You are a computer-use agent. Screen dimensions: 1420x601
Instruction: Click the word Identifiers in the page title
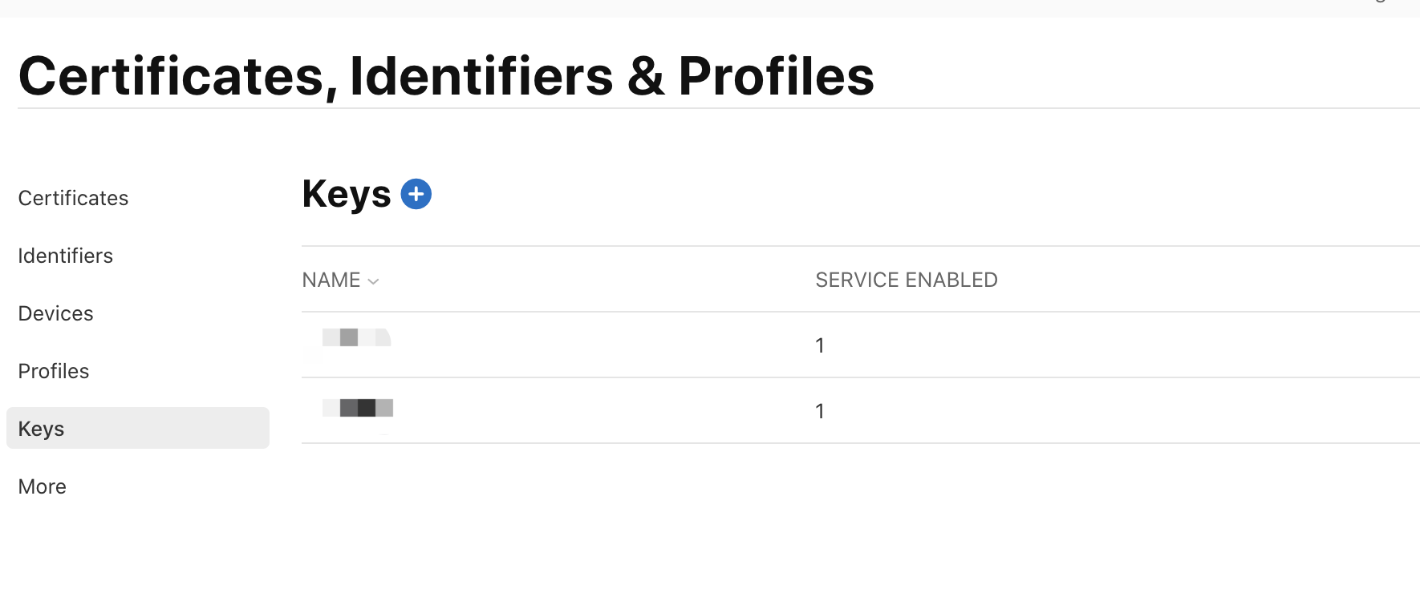click(482, 77)
